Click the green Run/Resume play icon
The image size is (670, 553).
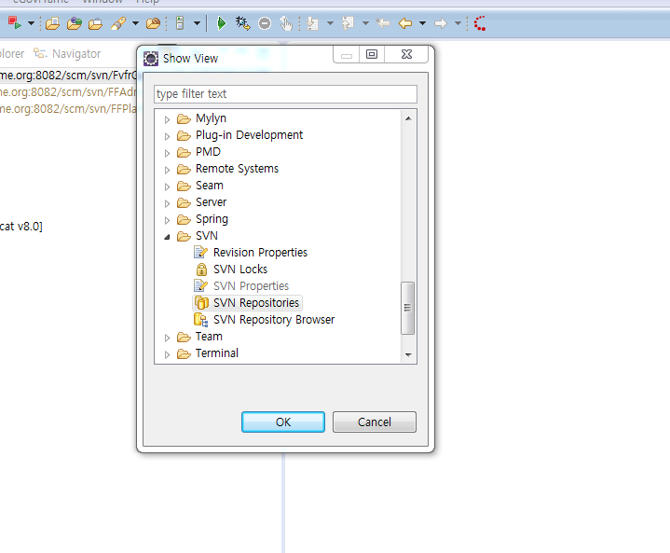[221, 23]
